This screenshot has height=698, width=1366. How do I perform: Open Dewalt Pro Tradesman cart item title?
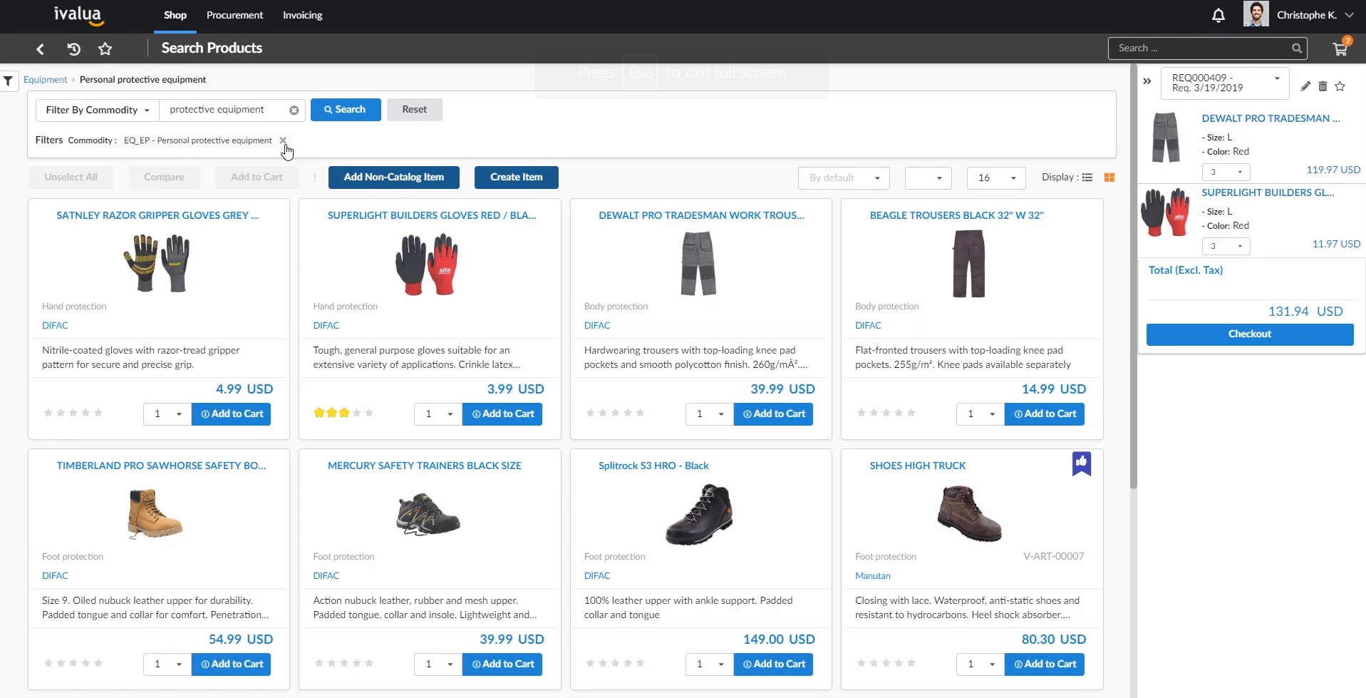1271,118
